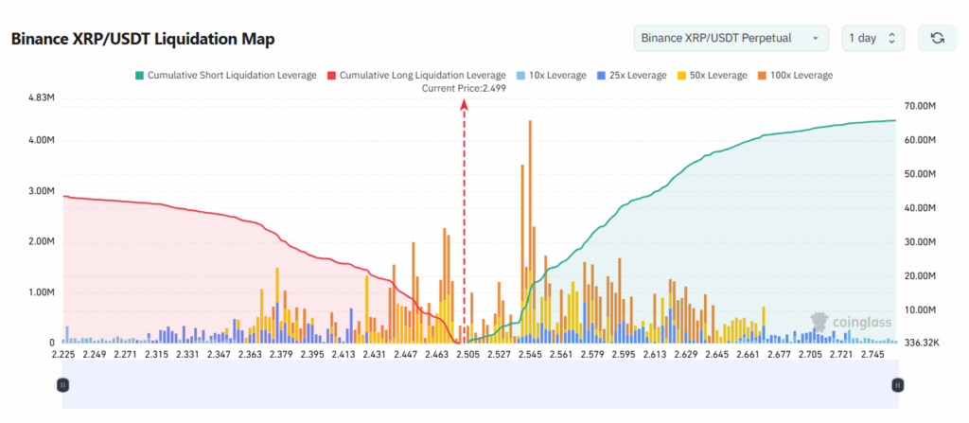This screenshot has width=969, height=423.
Task: Click the red Cumulative Long legend swatch
Action: pos(331,76)
